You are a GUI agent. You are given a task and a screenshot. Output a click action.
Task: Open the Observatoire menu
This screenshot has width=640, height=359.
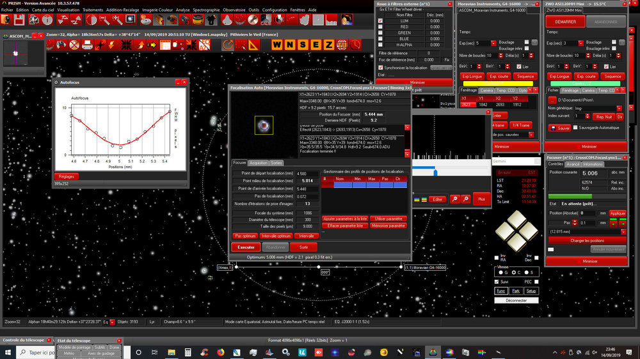tap(234, 10)
